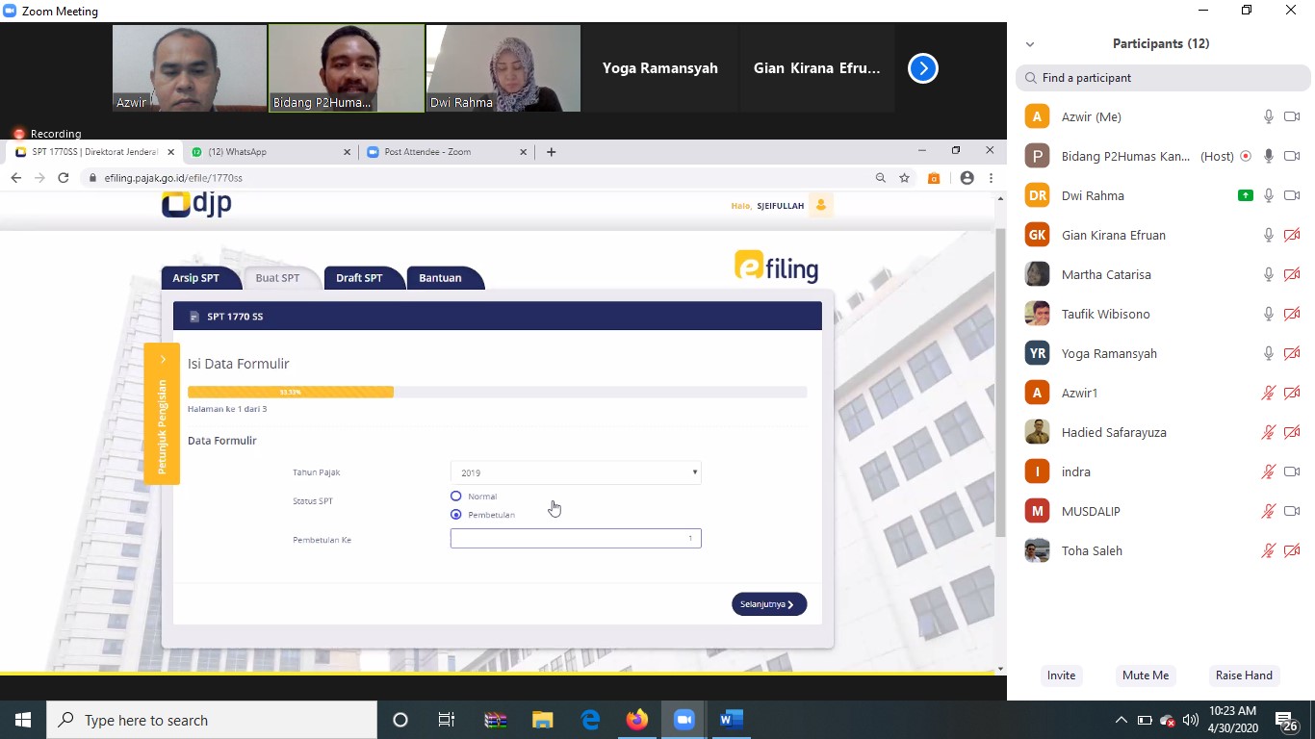This screenshot has width=1315, height=739.
Task: Switch to the Arsip SPT tab
Action: coord(196,278)
